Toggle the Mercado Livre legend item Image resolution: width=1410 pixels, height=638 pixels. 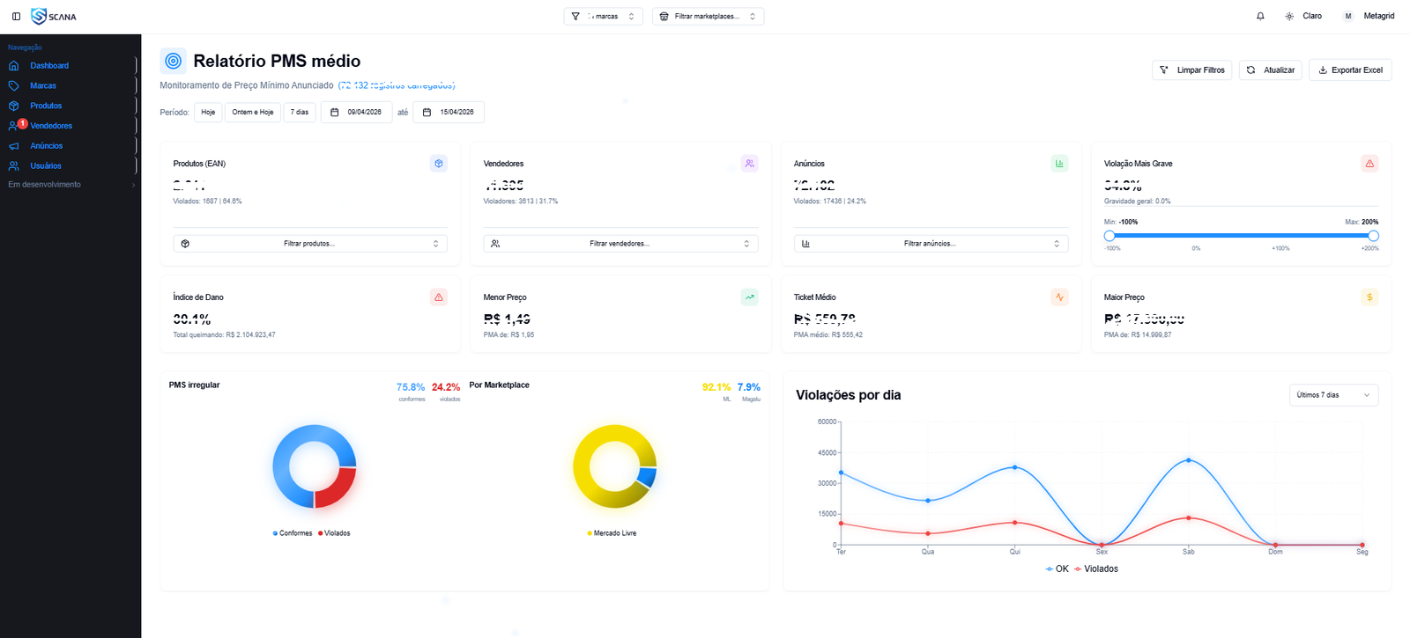612,533
